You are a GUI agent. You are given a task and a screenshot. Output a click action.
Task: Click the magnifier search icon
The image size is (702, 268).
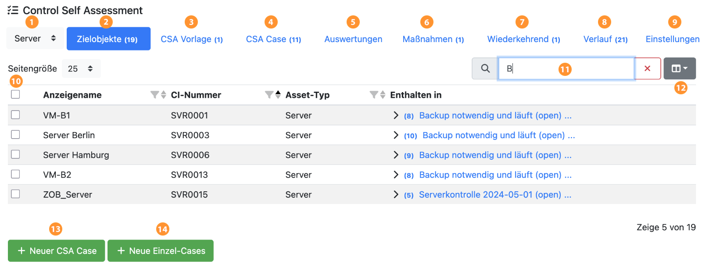(x=485, y=68)
